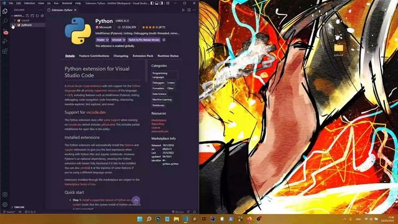Click the New File icon in Explorer
The width and height of the screenshot is (398, 224).
(27, 16)
